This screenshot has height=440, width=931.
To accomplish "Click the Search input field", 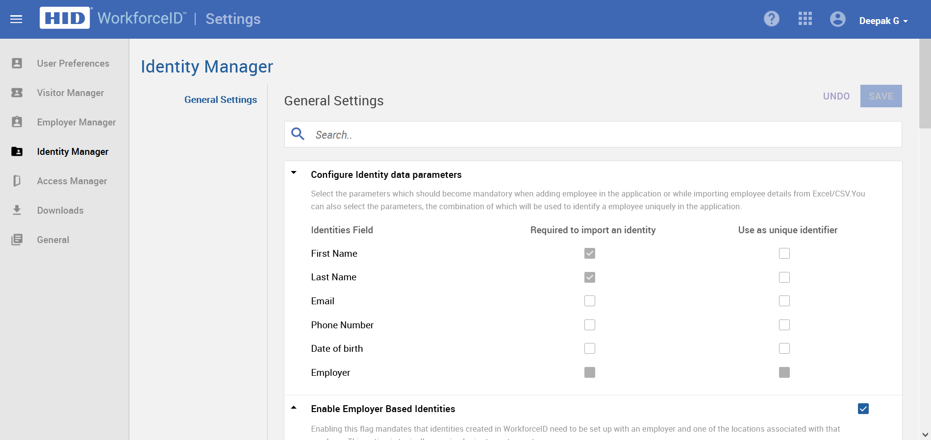I will tap(593, 134).
